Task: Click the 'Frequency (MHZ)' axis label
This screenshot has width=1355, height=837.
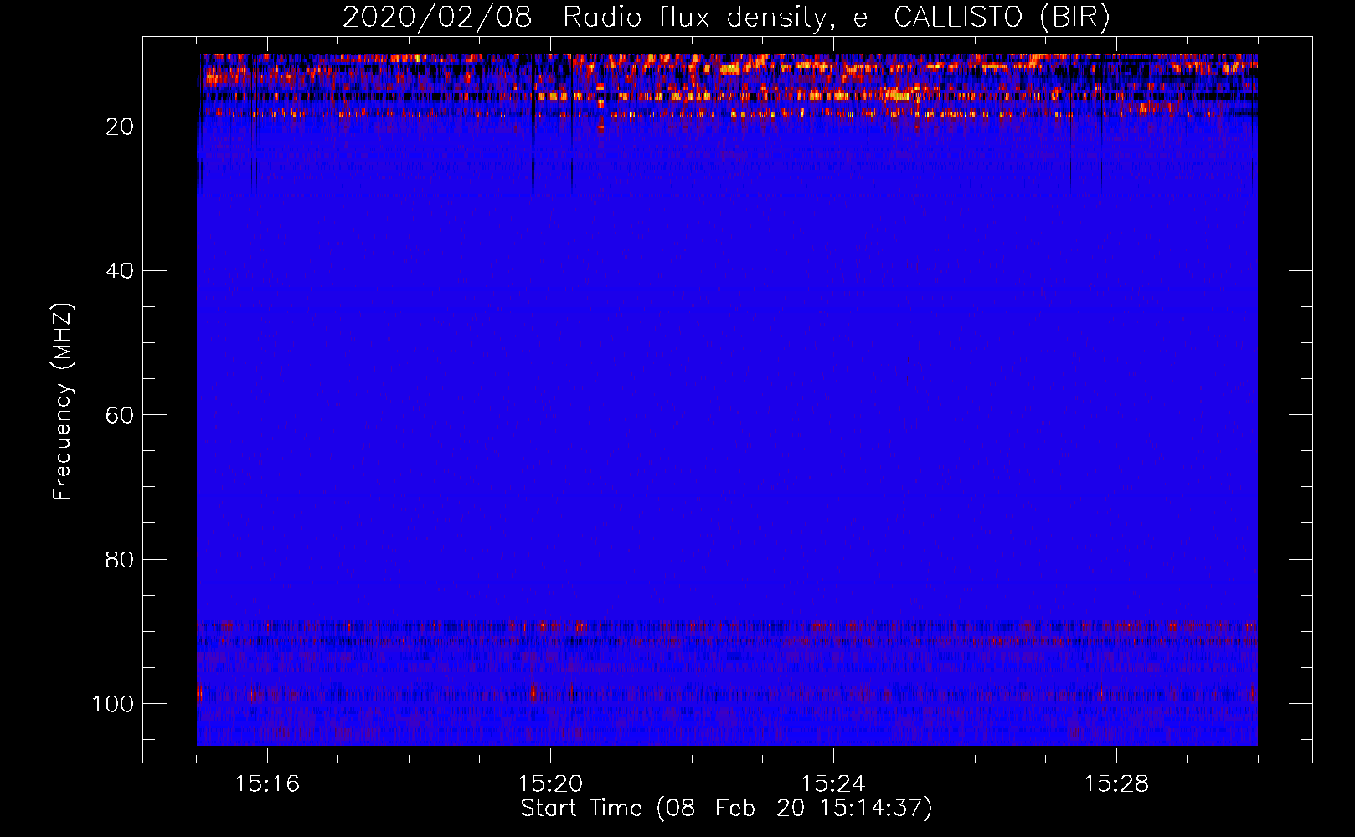Action: point(63,402)
